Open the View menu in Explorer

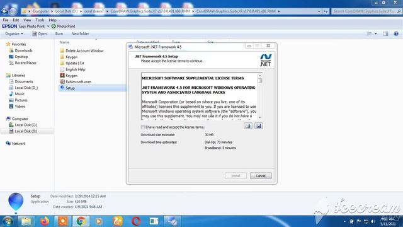(x=27, y=20)
